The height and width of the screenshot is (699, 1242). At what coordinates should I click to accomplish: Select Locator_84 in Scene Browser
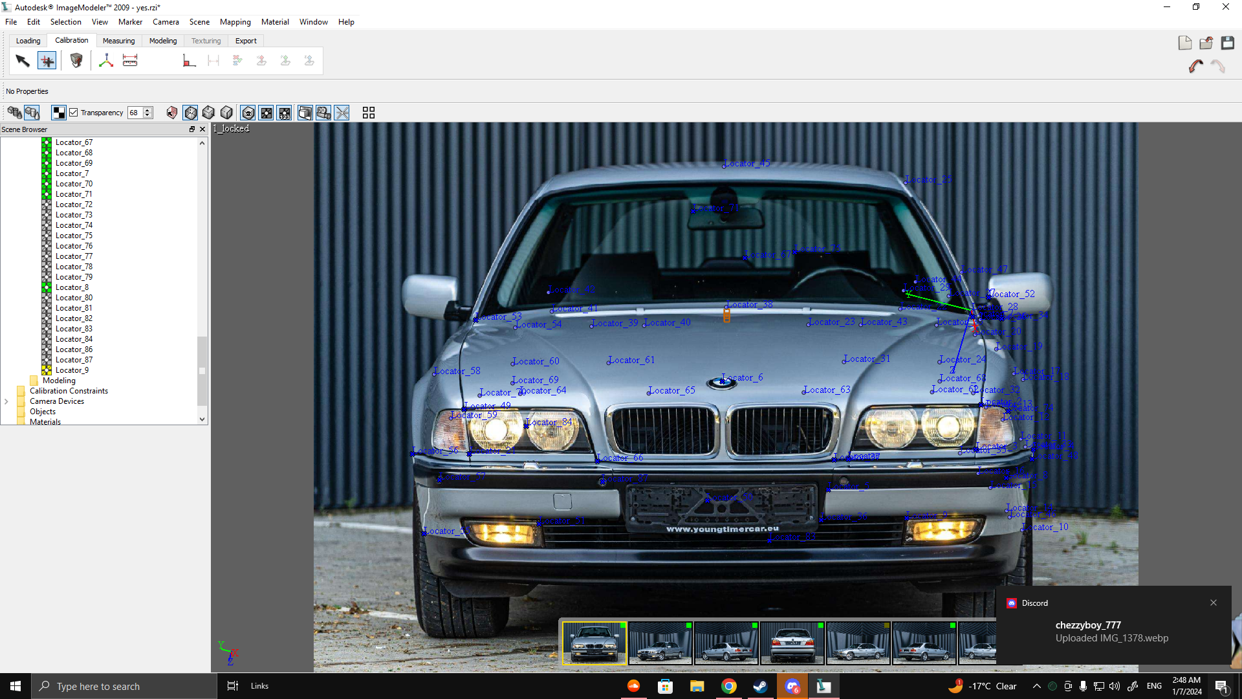[x=74, y=339]
